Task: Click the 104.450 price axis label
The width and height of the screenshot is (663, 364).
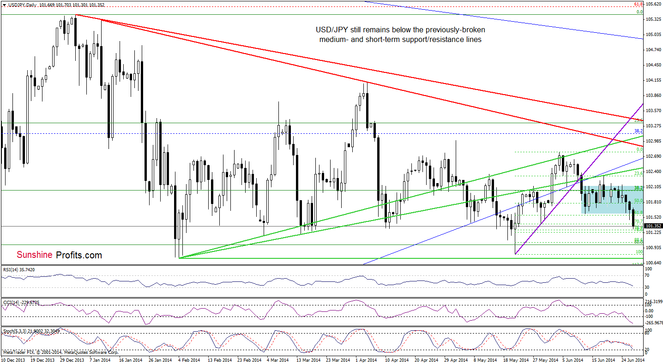Action: (x=653, y=65)
